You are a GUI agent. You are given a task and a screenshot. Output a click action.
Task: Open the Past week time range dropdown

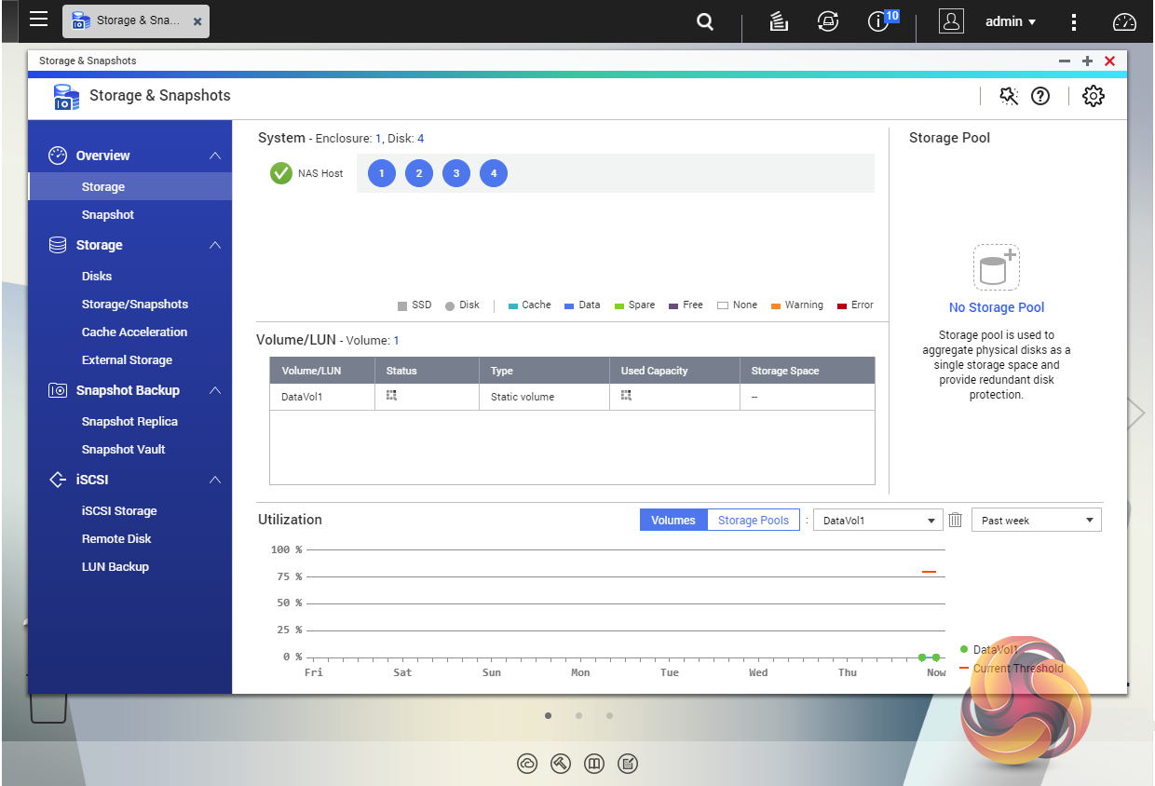click(x=1036, y=521)
